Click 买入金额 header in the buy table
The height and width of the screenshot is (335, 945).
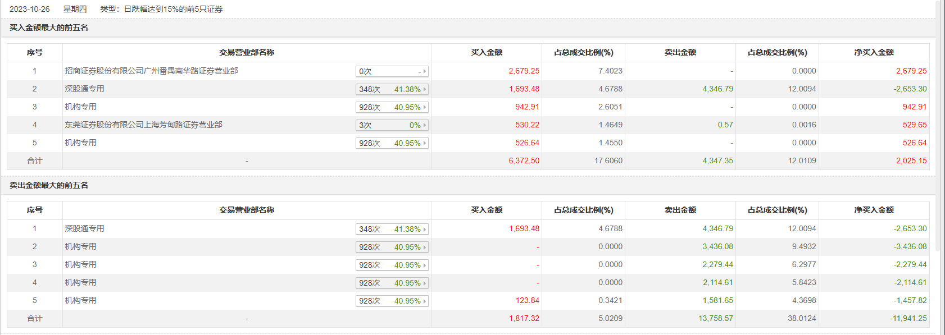487,52
